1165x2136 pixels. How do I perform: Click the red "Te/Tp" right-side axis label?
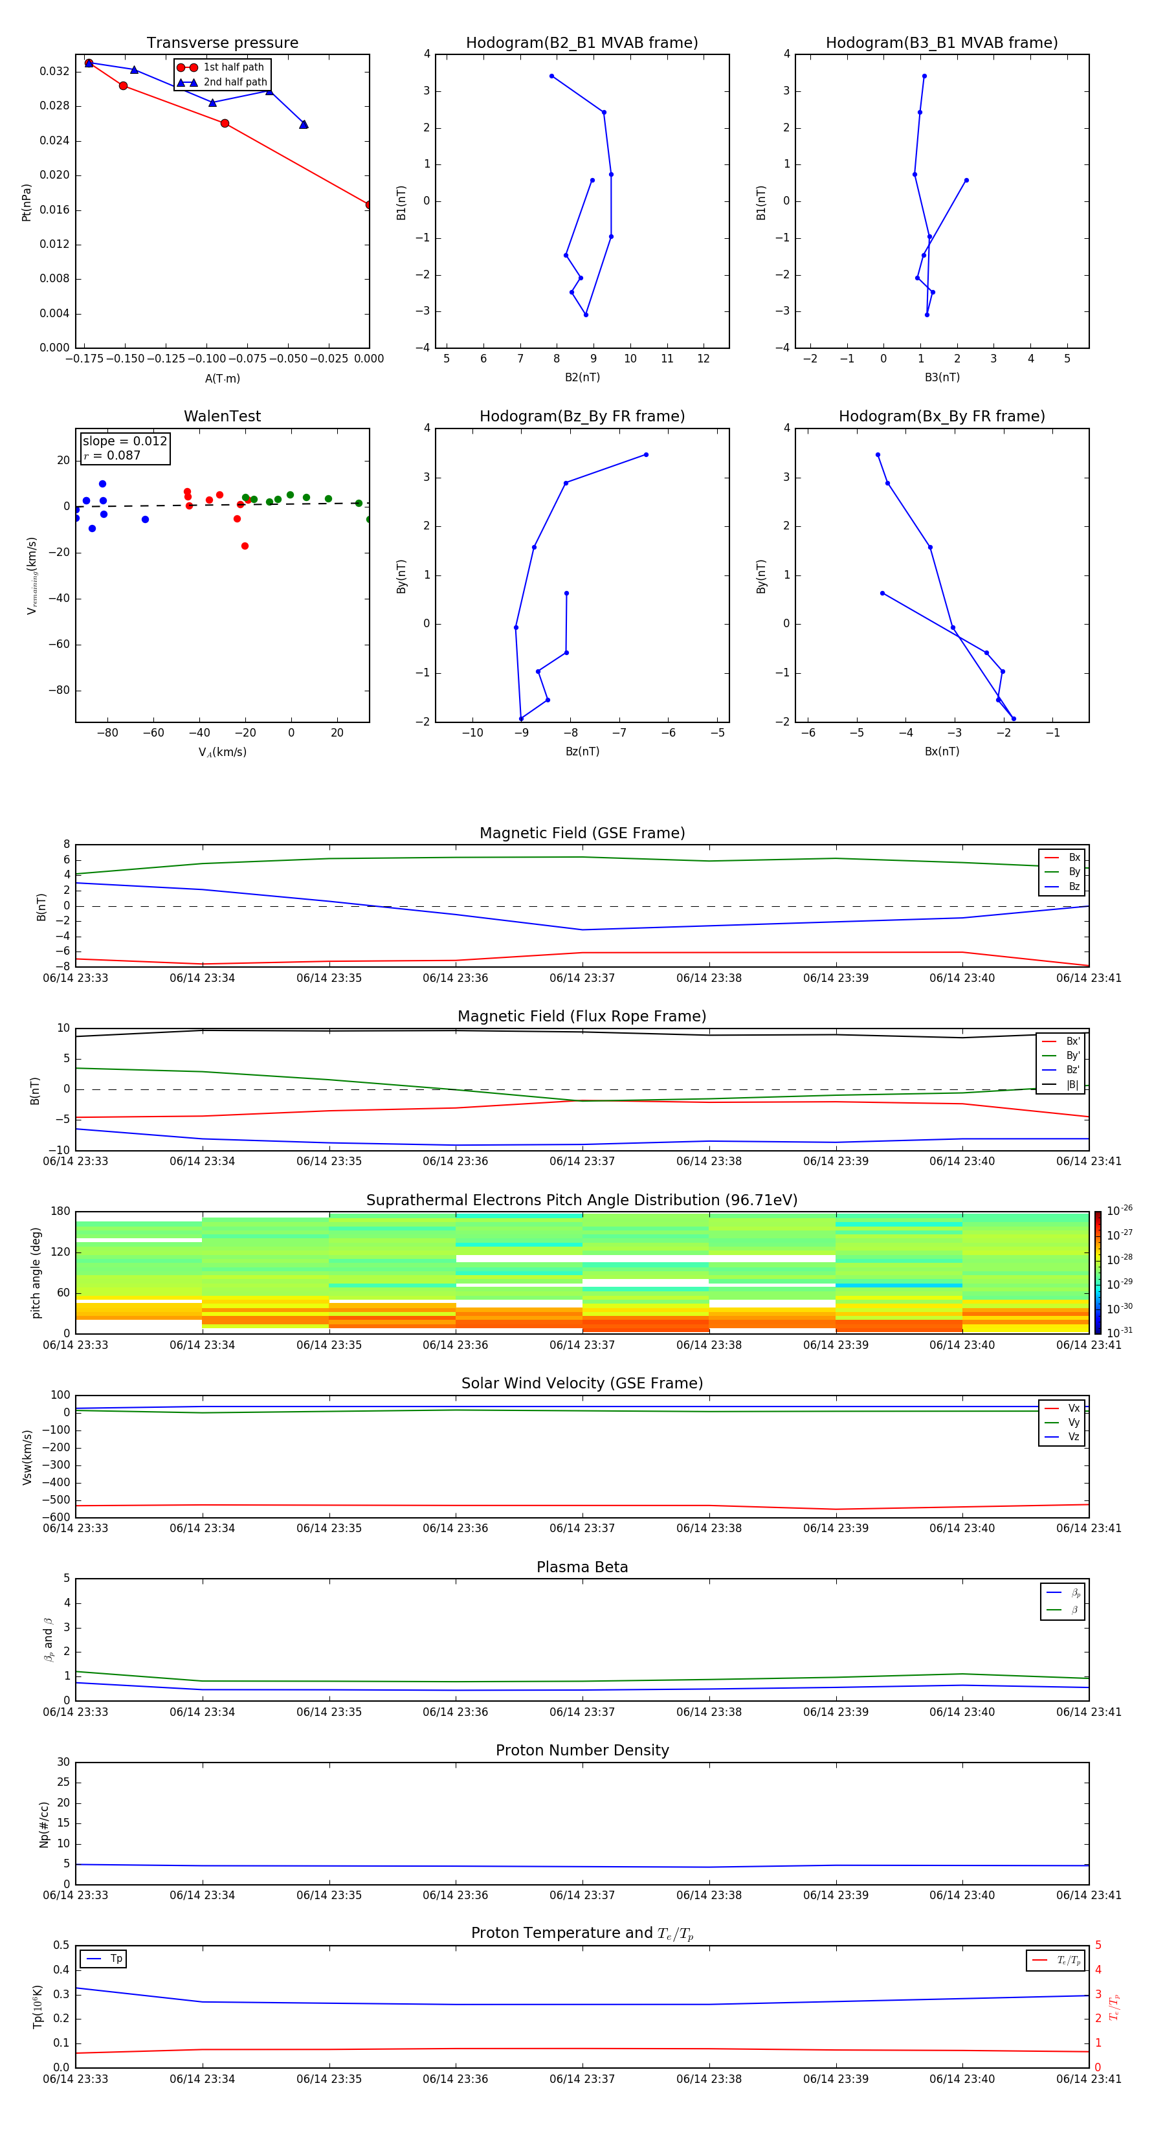[x=1114, y=2007]
